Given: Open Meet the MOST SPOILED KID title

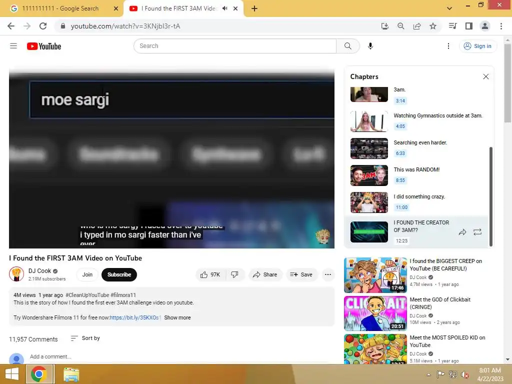Looking at the screenshot, I should tap(447, 341).
